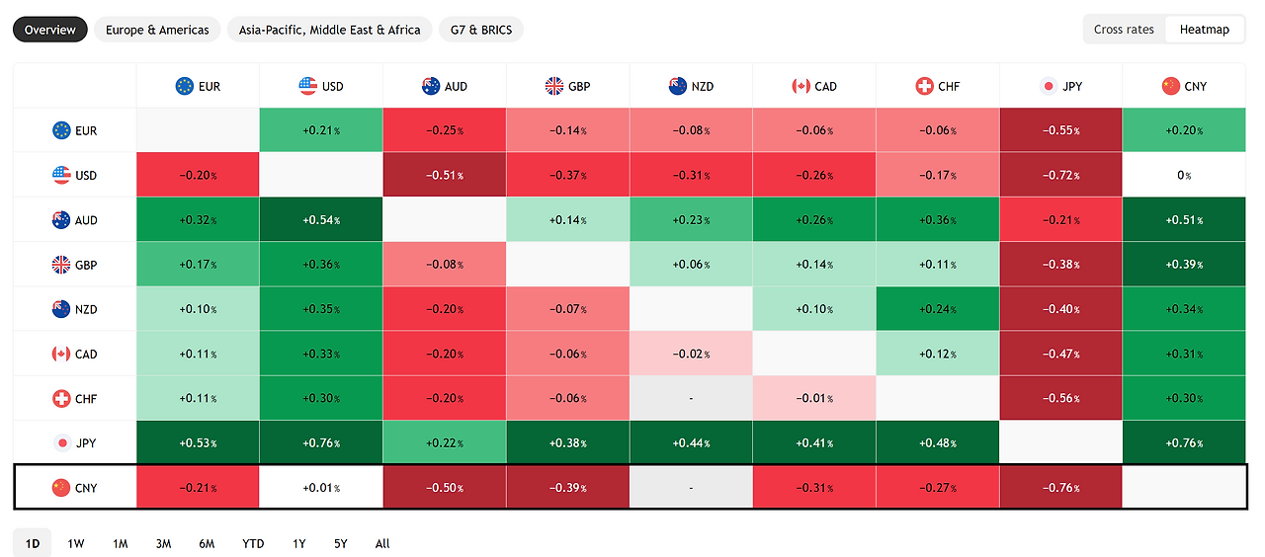Click the GBP flag icon in column header
The height and width of the screenshot is (557, 1265).
(553, 86)
